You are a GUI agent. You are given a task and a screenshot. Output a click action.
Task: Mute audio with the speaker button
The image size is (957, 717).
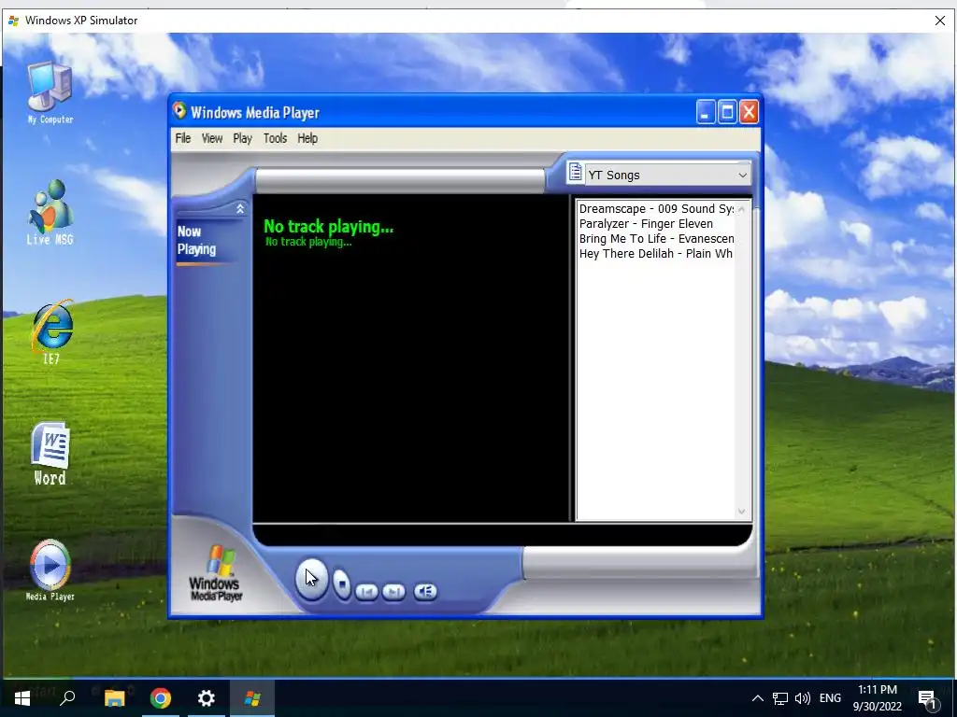[425, 591]
